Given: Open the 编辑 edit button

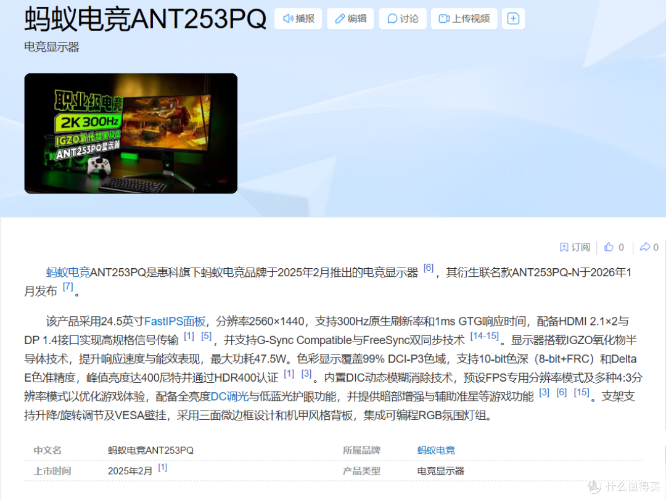Looking at the screenshot, I should click(x=350, y=18).
